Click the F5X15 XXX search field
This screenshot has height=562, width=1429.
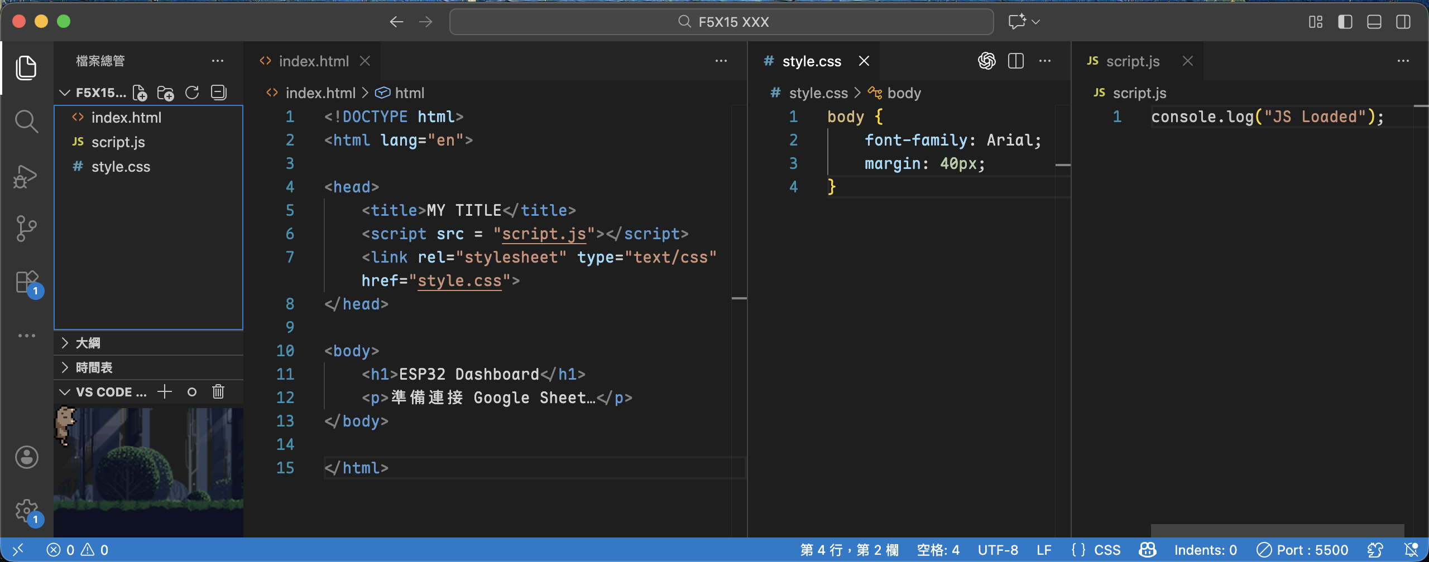coord(721,22)
